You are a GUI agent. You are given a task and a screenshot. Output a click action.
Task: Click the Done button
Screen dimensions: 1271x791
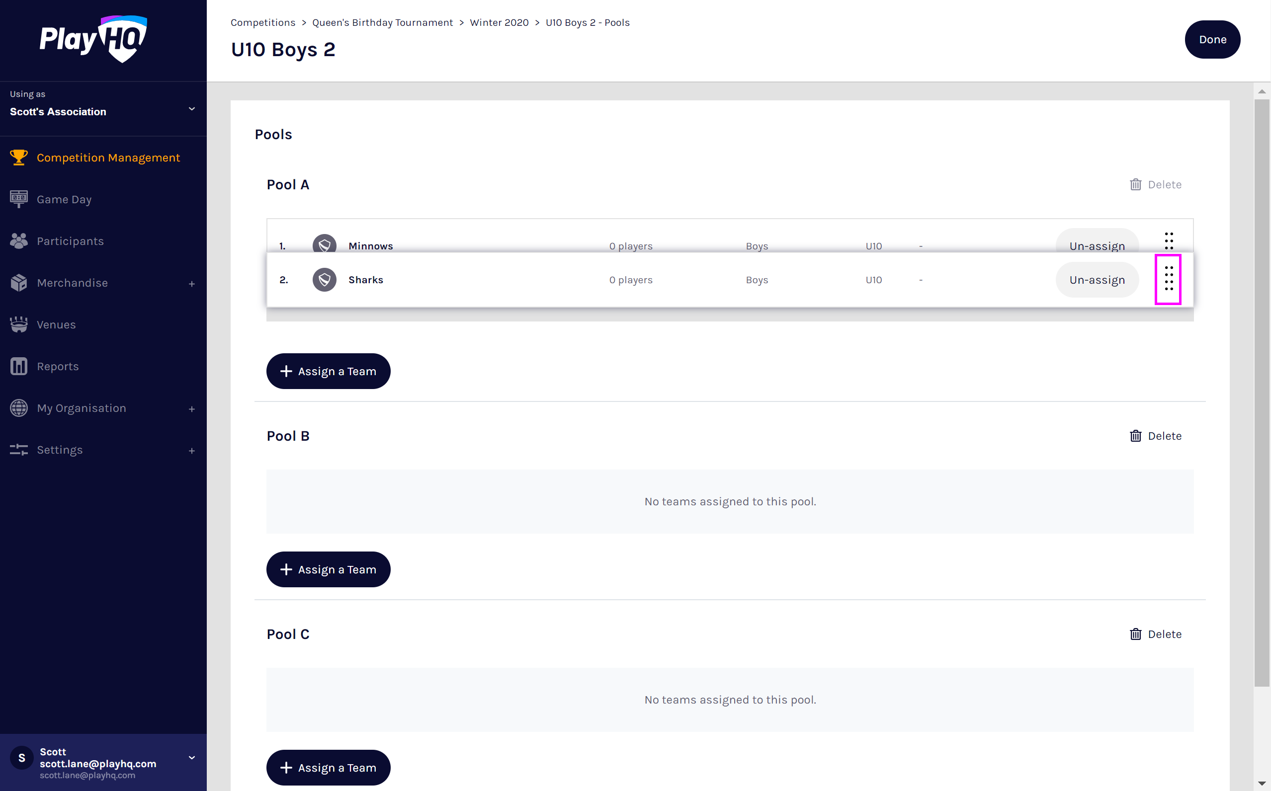click(1212, 40)
